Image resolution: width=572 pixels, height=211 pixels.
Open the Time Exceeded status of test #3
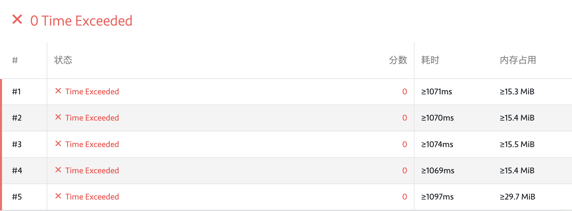(x=92, y=144)
